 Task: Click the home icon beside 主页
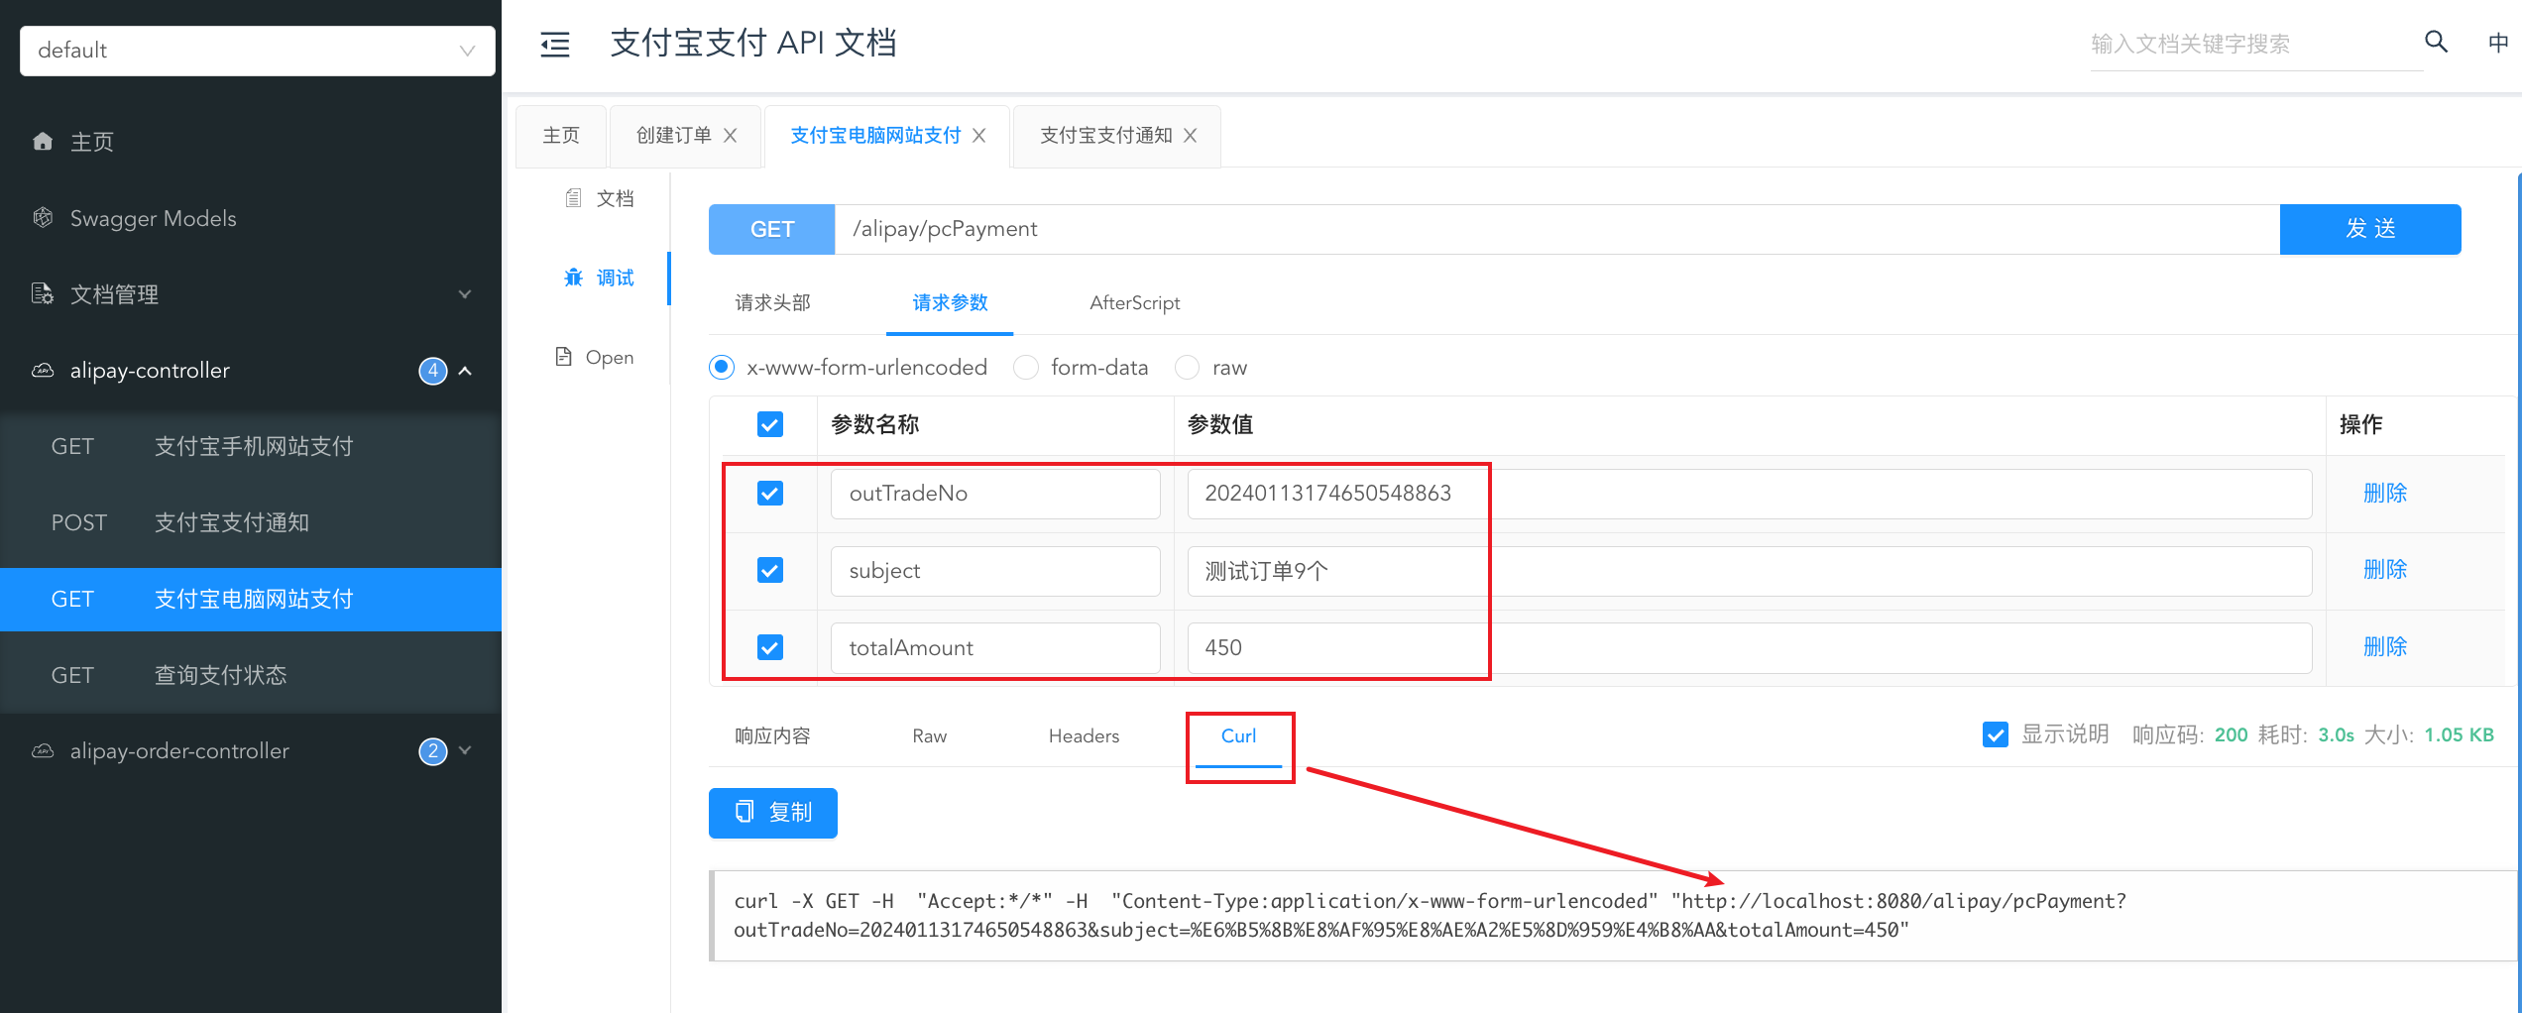[43, 142]
